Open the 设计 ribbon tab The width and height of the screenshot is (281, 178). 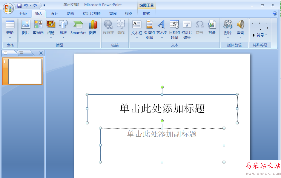coord(54,14)
